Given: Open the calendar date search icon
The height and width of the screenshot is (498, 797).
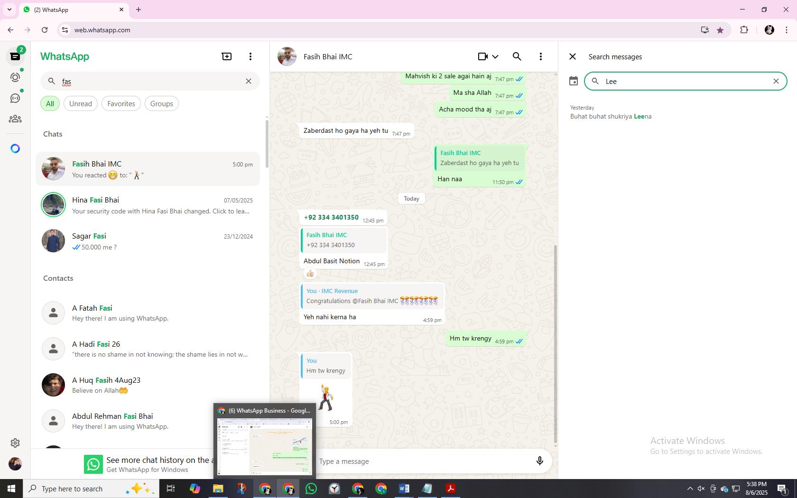Looking at the screenshot, I should pos(574,81).
